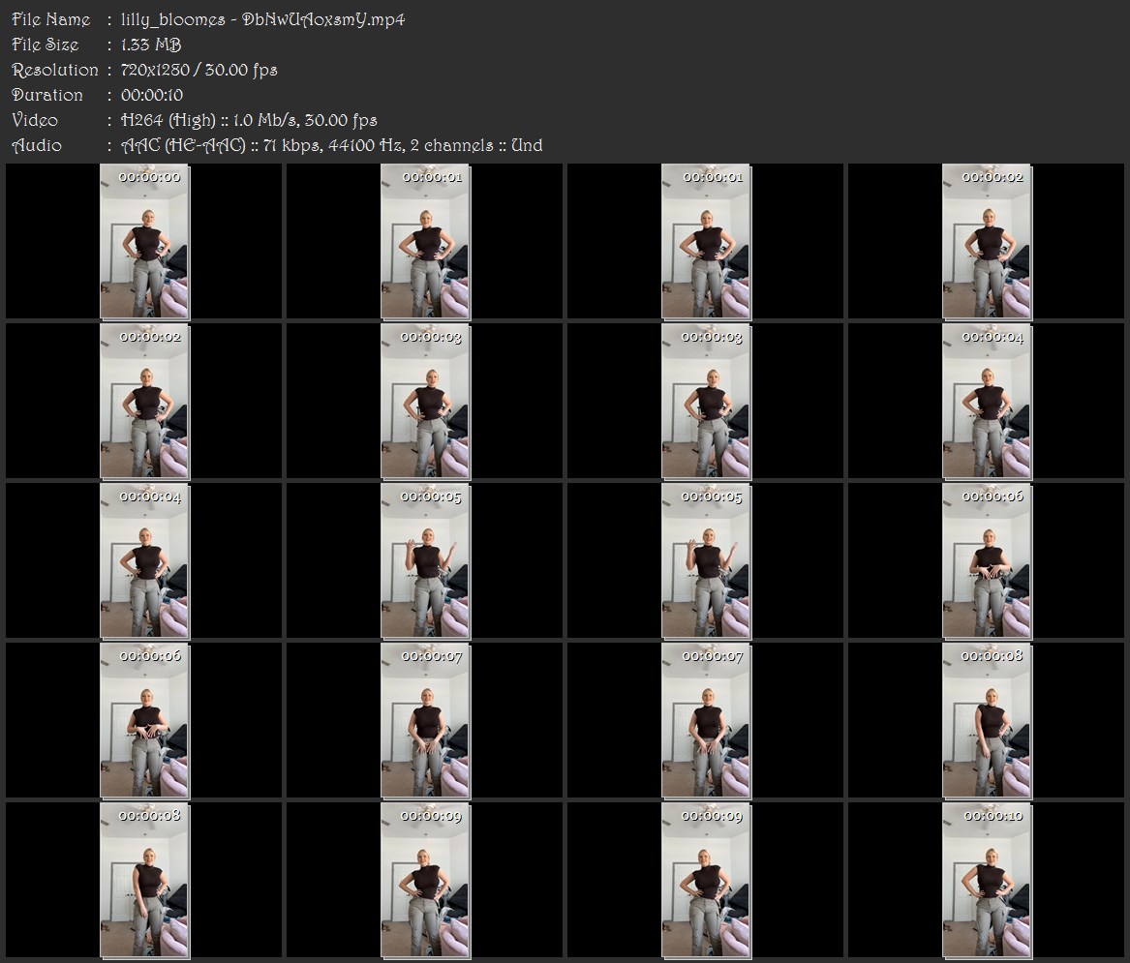Select the 'H264 (High)' video codec line
This screenshot has height=963, width=1130.
250,120
